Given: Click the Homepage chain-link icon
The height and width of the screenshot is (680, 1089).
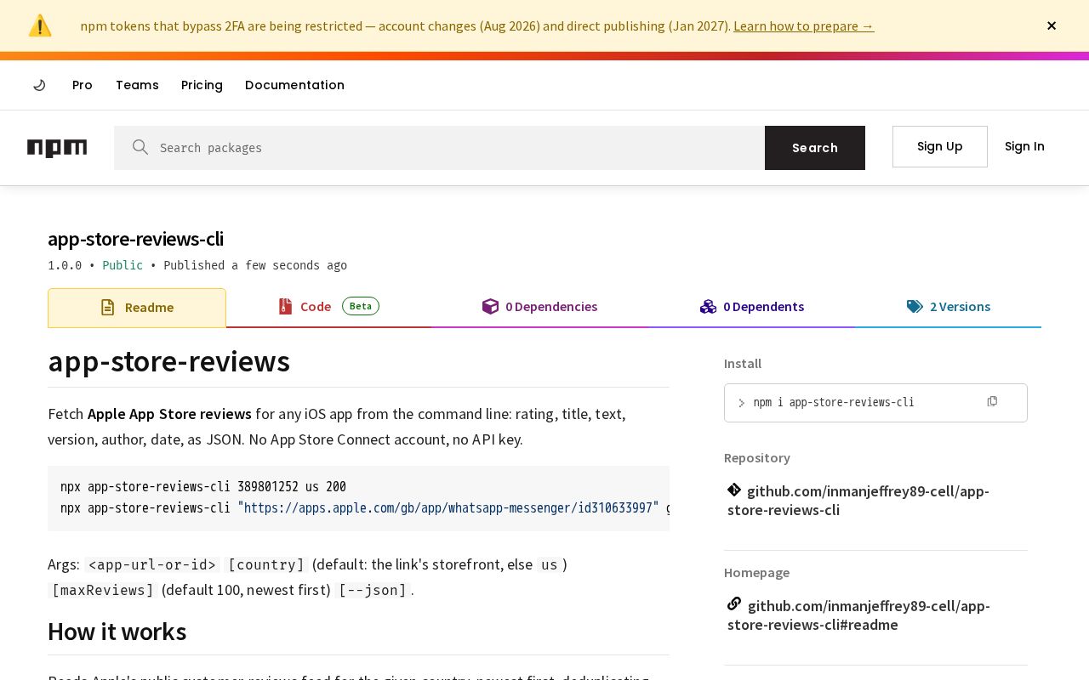Looking at the screenshot, I should [734, 603].
